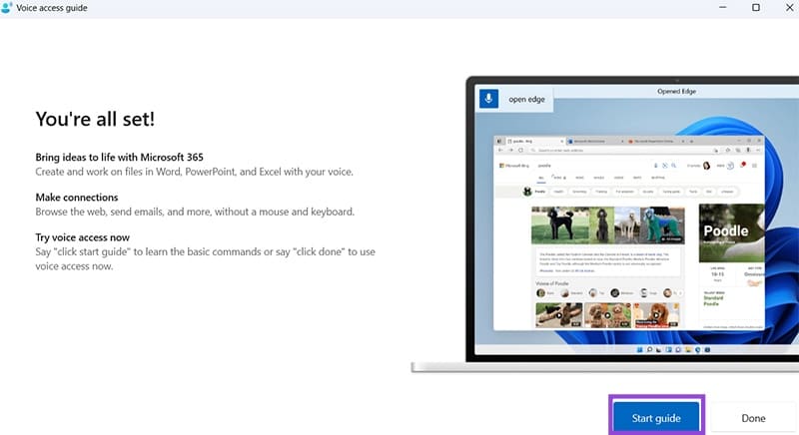Click the laptop illustration with the Poodle search
Viewport: 799px width, 435px height.
tap(605, 223)
